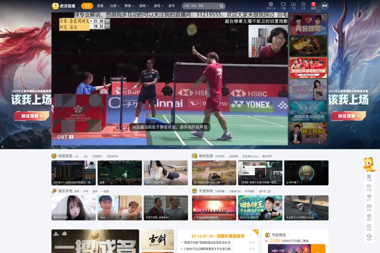Click the 下载 download icon in header
This screenshot has height=253, width=380.
[x=293, y=6]
